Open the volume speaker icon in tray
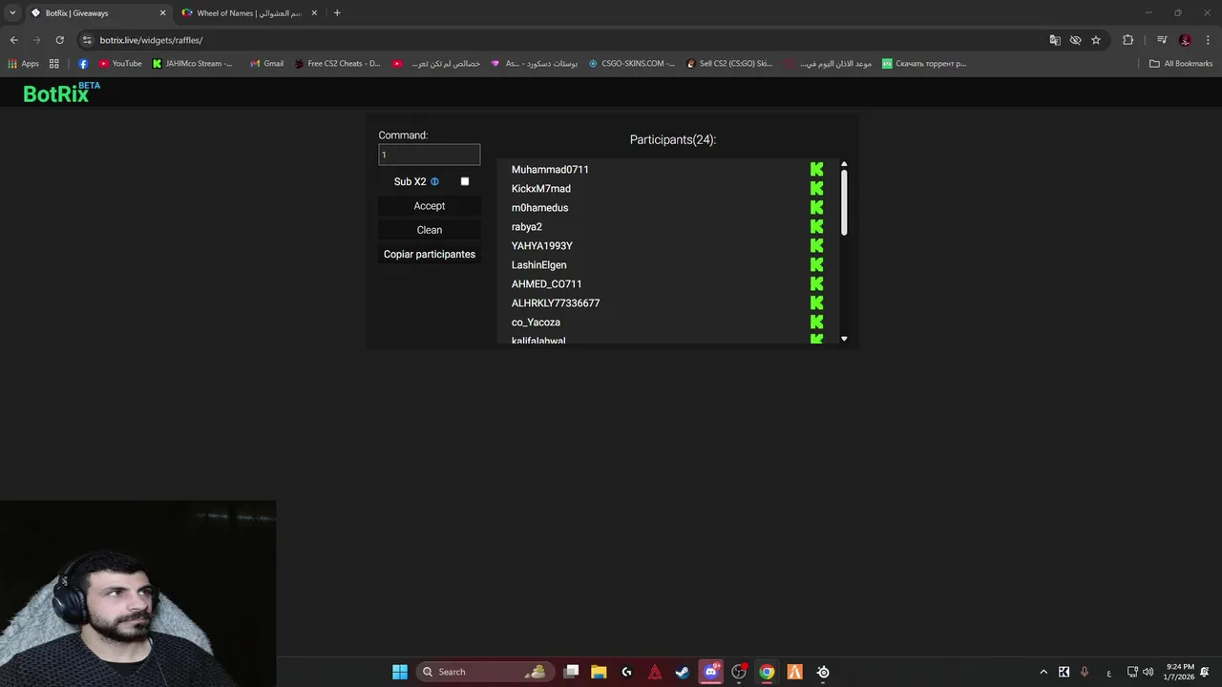This screenshot has height=687, width=1222. pyautogui.click(x=1148, y=672)
